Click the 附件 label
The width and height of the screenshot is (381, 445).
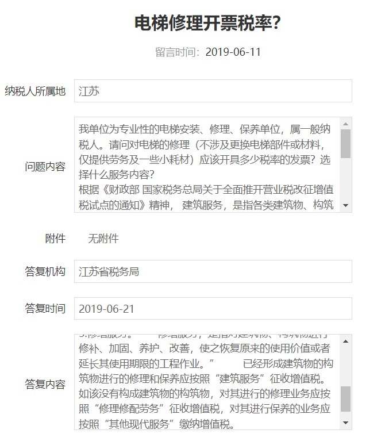point(56,239)
